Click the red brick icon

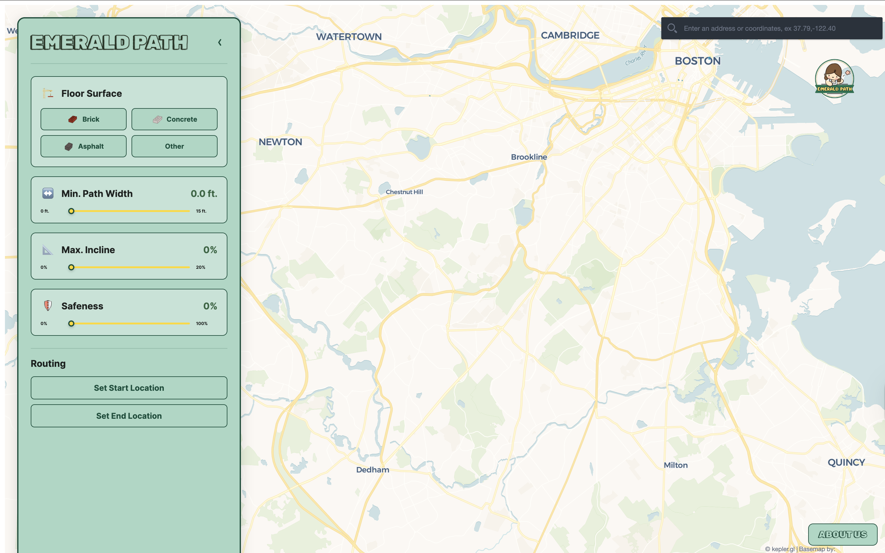(x=73, y=119)
